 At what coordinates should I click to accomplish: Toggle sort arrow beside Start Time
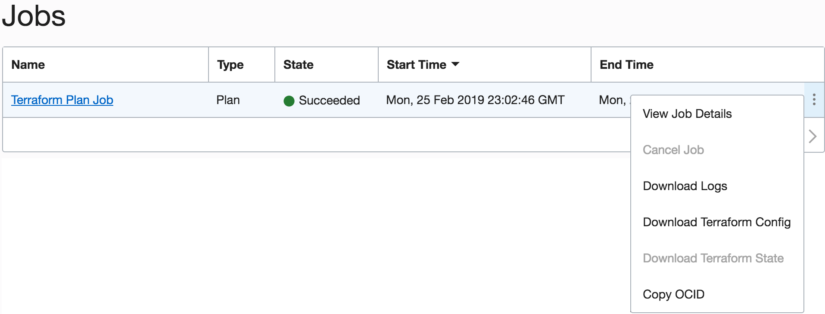(455, 65)
